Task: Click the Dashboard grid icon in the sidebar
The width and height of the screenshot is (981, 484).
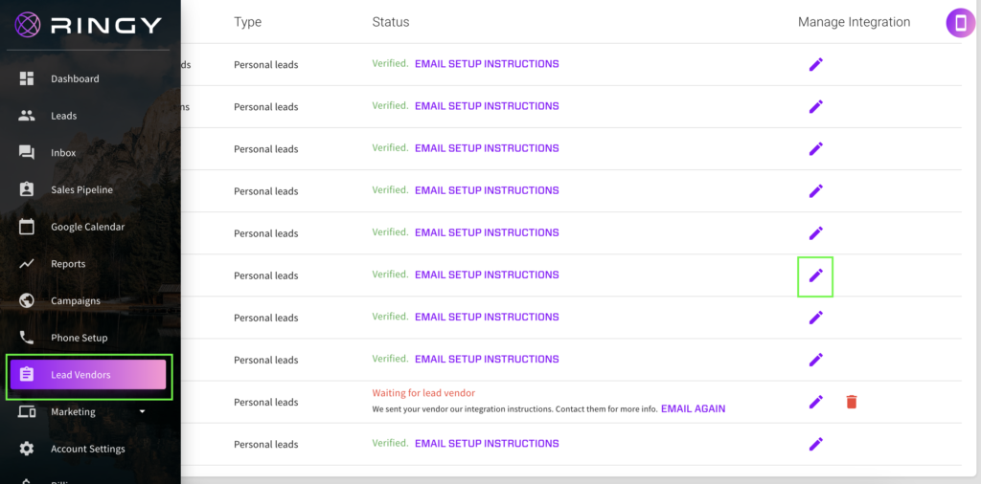Action: (27, 78)
